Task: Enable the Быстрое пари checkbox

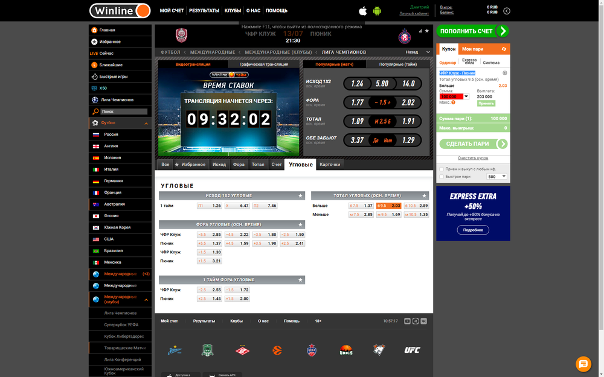Action: coord(442,177)
